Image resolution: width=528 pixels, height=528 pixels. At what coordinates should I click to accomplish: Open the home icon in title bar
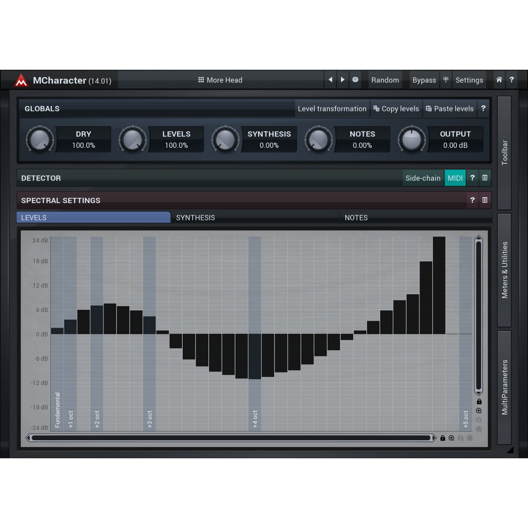[499, 80]
